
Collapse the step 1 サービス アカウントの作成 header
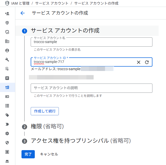pos(65,31)
